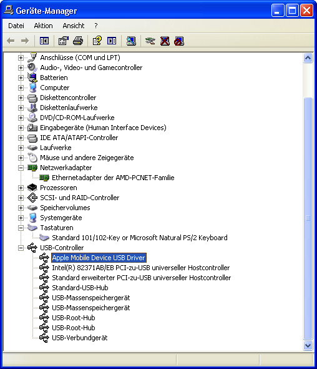Click the Print toolbar icon
Viewport: 317px width, 369px height.
[78, 41]
